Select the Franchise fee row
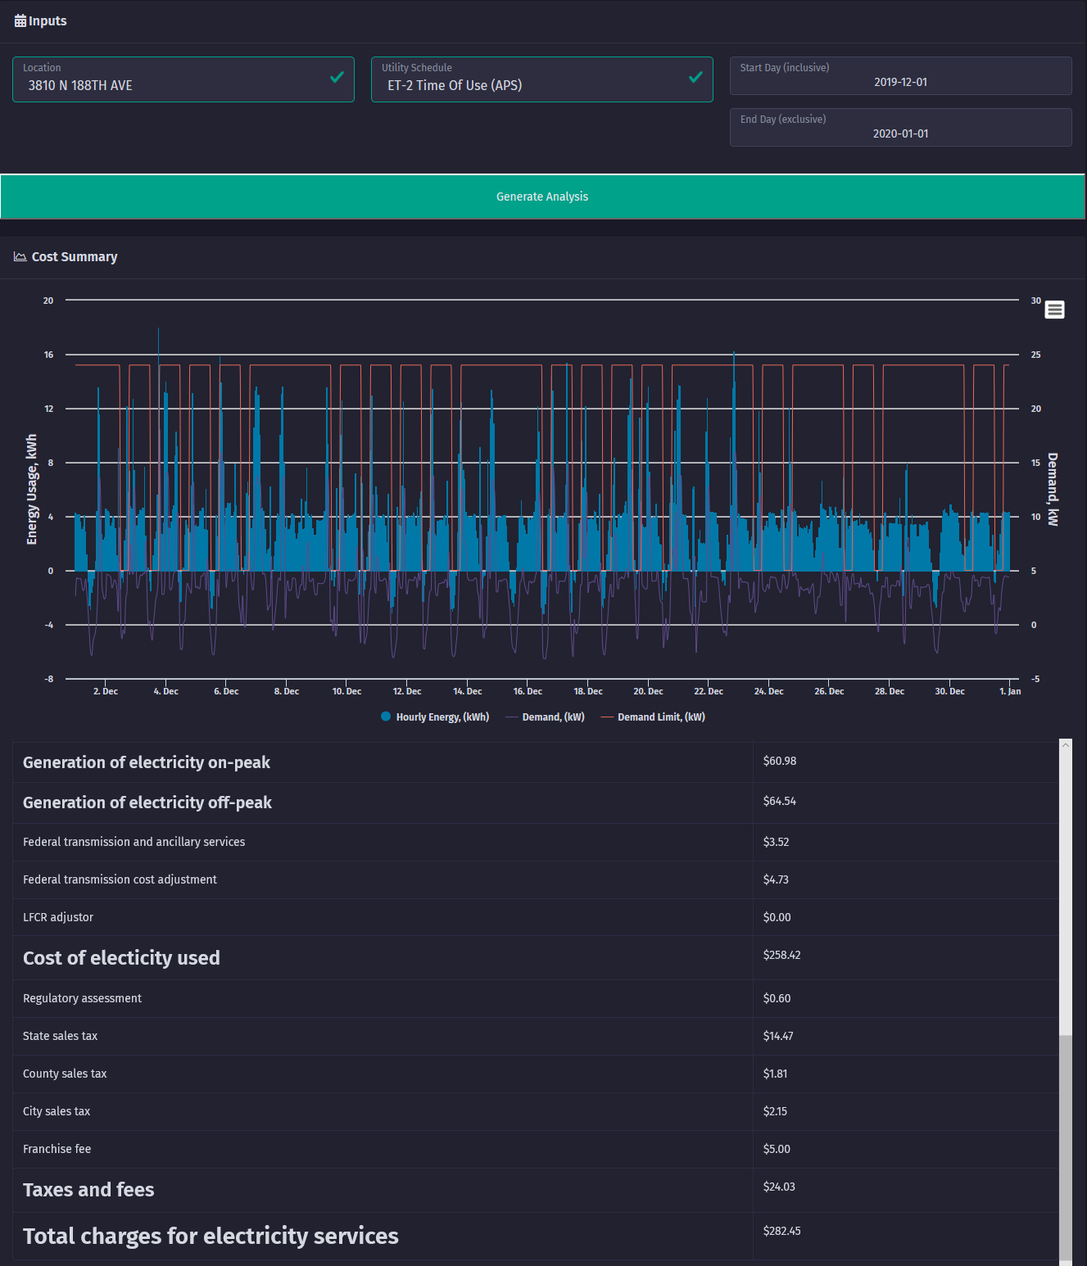Image resolution: width=1087 pixels, height=1266 pixels. [x=536, y=1149]
